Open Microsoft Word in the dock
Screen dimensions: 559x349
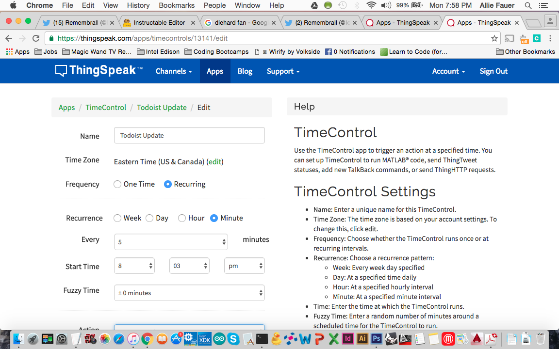(305, 339)
